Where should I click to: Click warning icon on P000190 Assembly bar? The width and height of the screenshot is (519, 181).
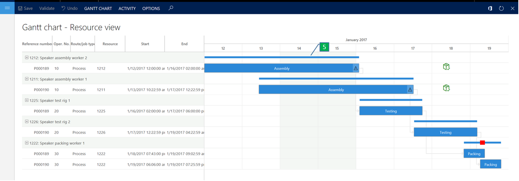410,90
